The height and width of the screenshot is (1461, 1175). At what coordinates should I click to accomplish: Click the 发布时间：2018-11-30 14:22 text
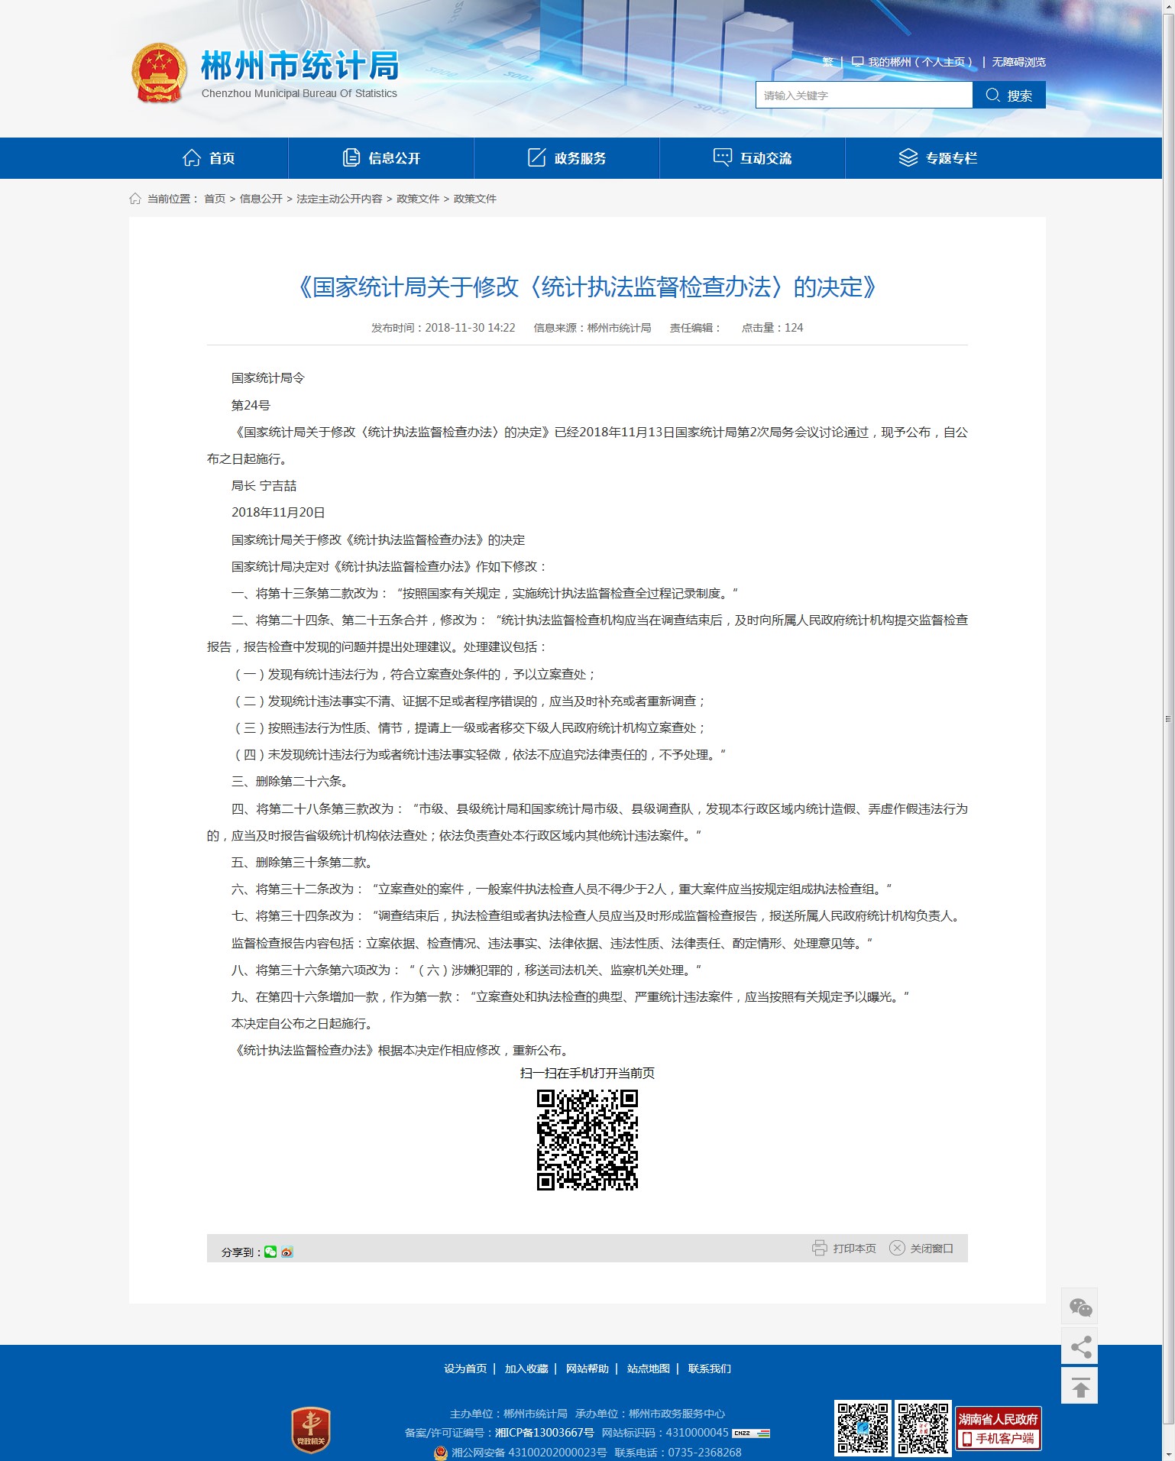pyautogui.click(x=443, y=328)
